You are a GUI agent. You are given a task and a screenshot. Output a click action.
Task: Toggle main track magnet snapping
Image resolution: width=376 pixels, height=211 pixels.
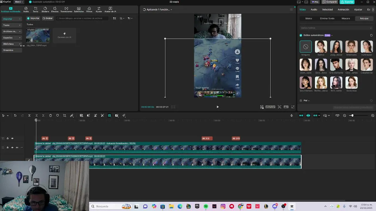301,115
